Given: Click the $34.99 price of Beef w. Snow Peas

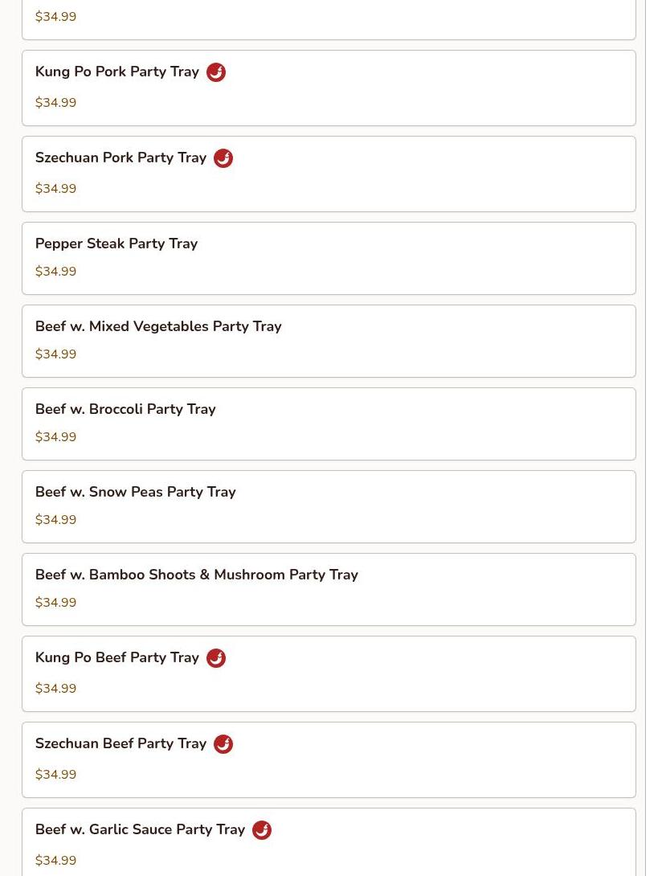Looking at the screenshot, I should coord(56,520).
